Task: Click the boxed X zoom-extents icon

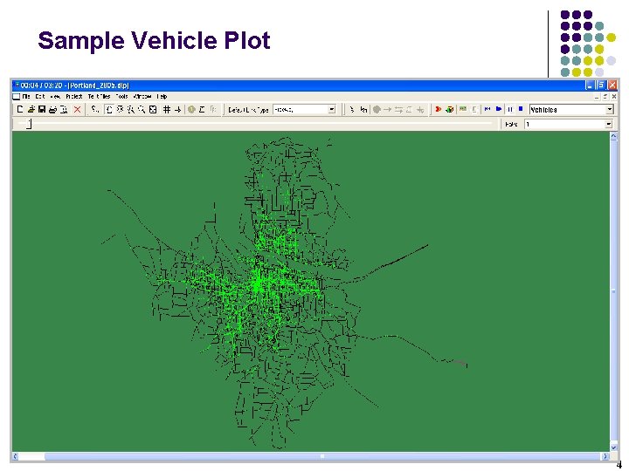Action: 153,109
